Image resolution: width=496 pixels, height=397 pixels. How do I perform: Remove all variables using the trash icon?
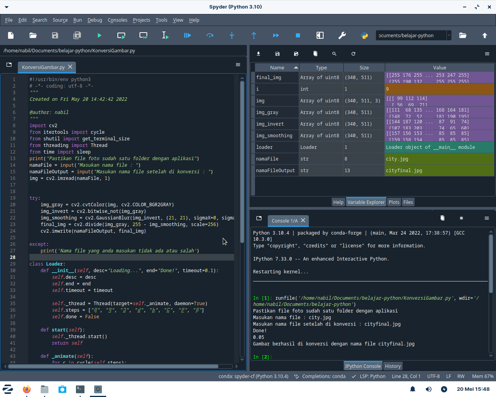315,54
